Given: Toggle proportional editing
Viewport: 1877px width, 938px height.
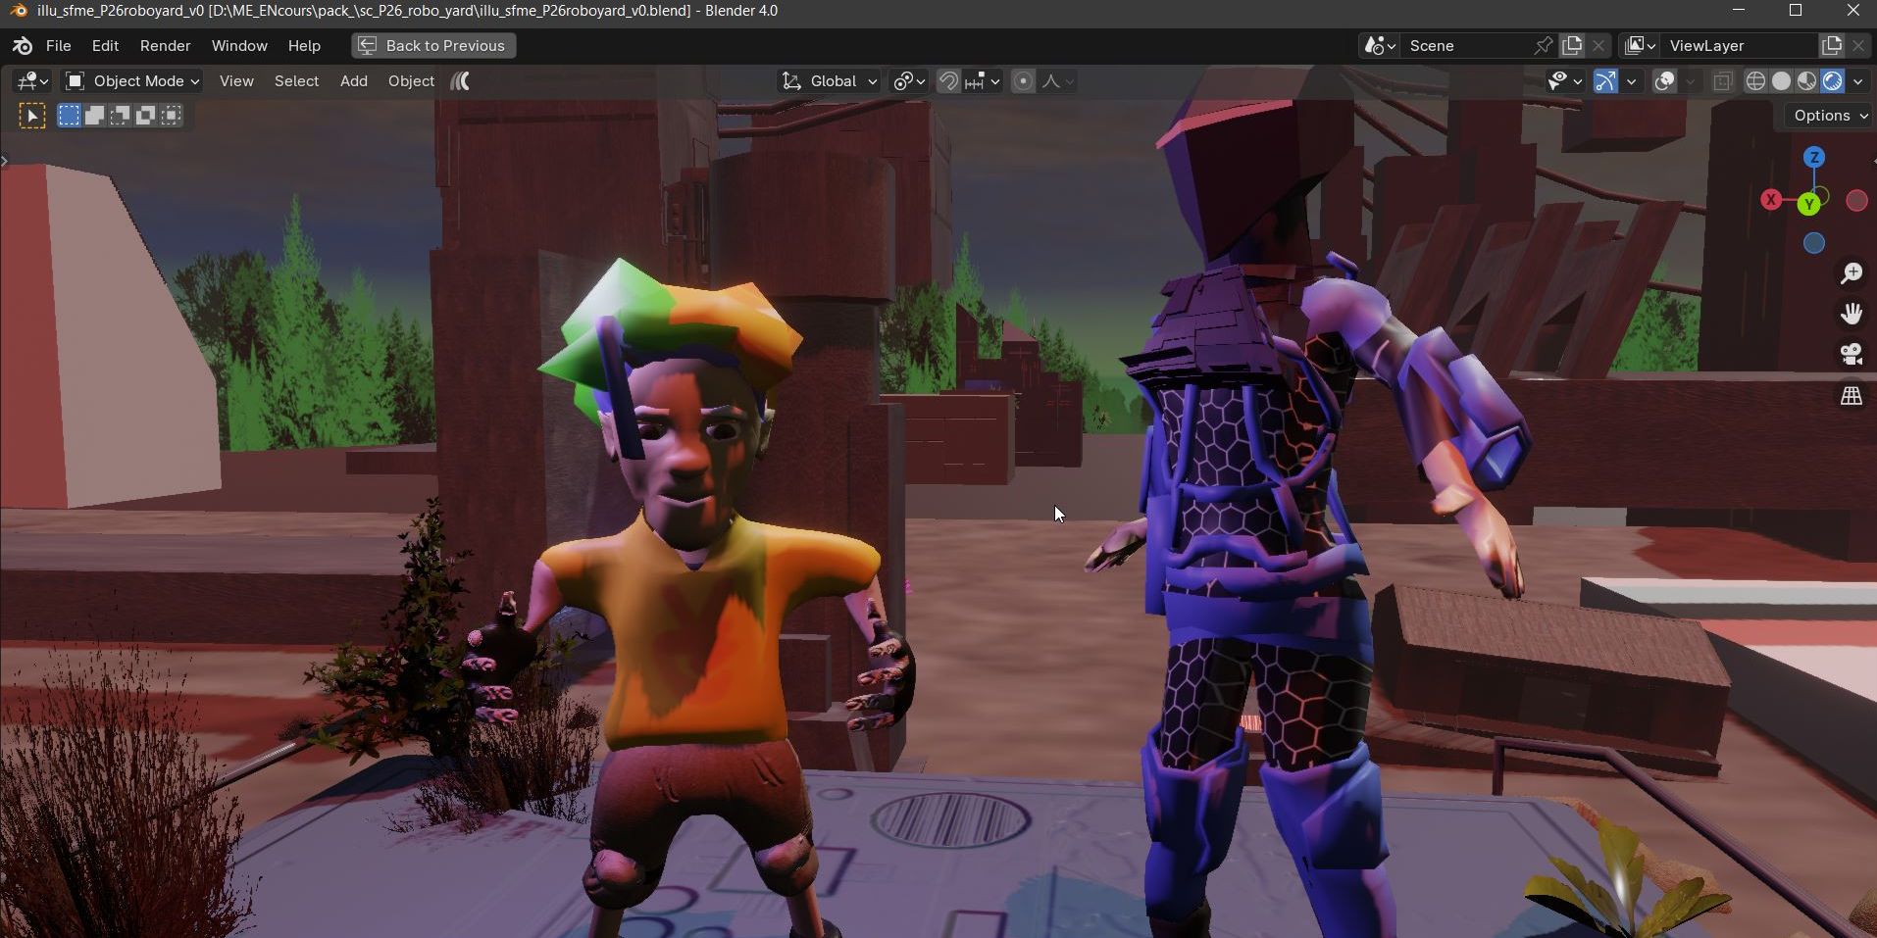Looking at the screenshot, I should [x=1023, y=81].
